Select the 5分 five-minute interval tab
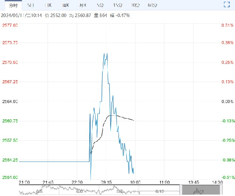 coord(100,5)
